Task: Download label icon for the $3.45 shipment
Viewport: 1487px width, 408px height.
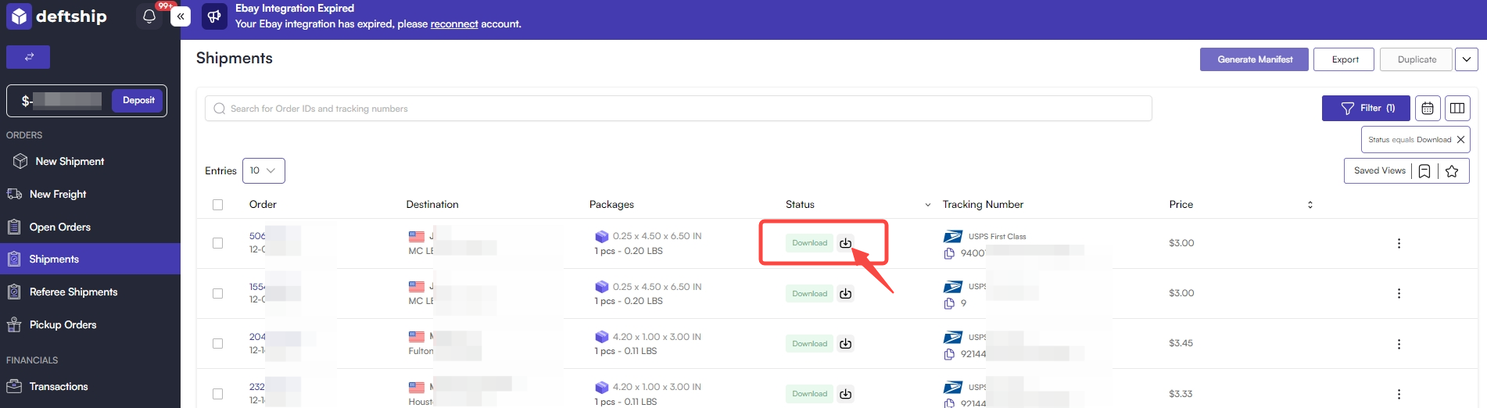Action: 845,344
